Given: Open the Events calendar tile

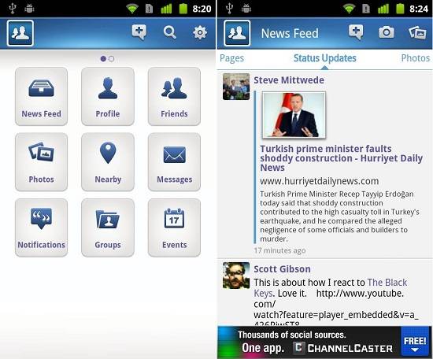Looking at the screenshot, I should (174, 228).
